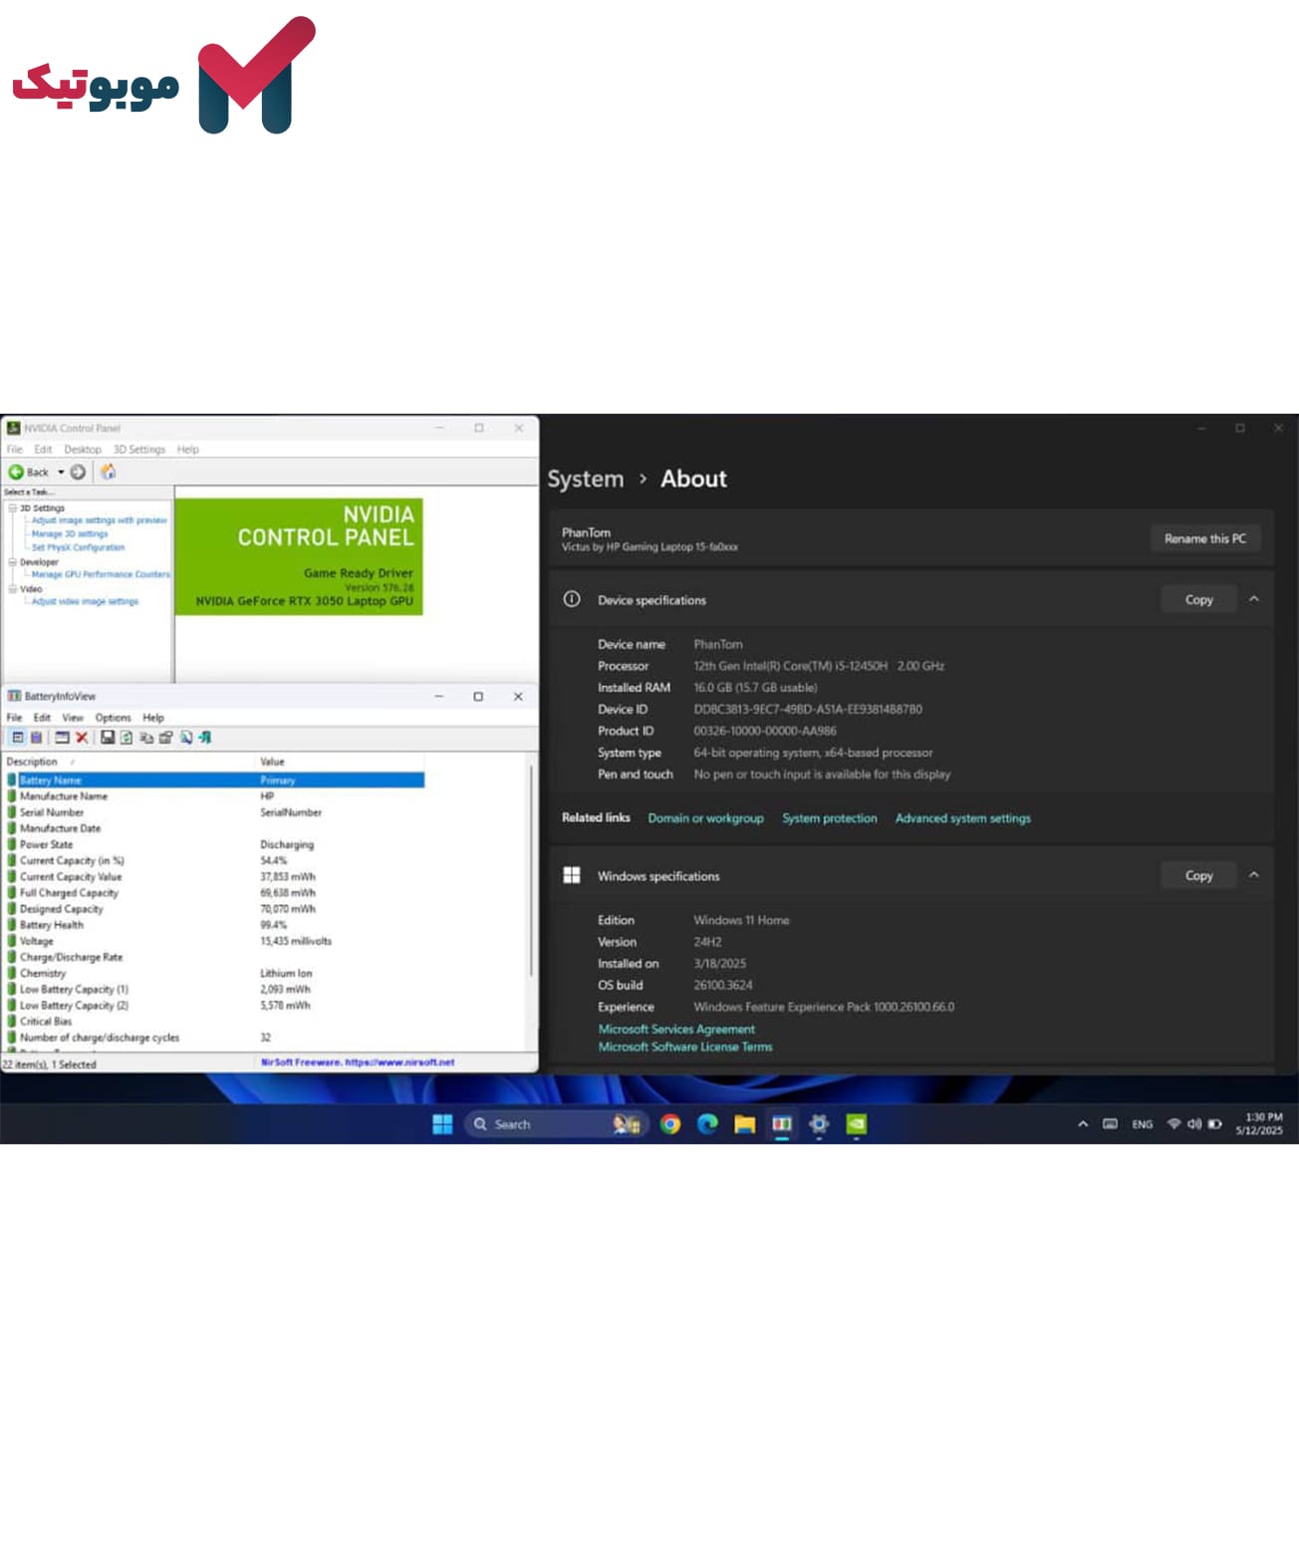
Task: Go back to System in the breadcrumb
Action: click(586, 479)
